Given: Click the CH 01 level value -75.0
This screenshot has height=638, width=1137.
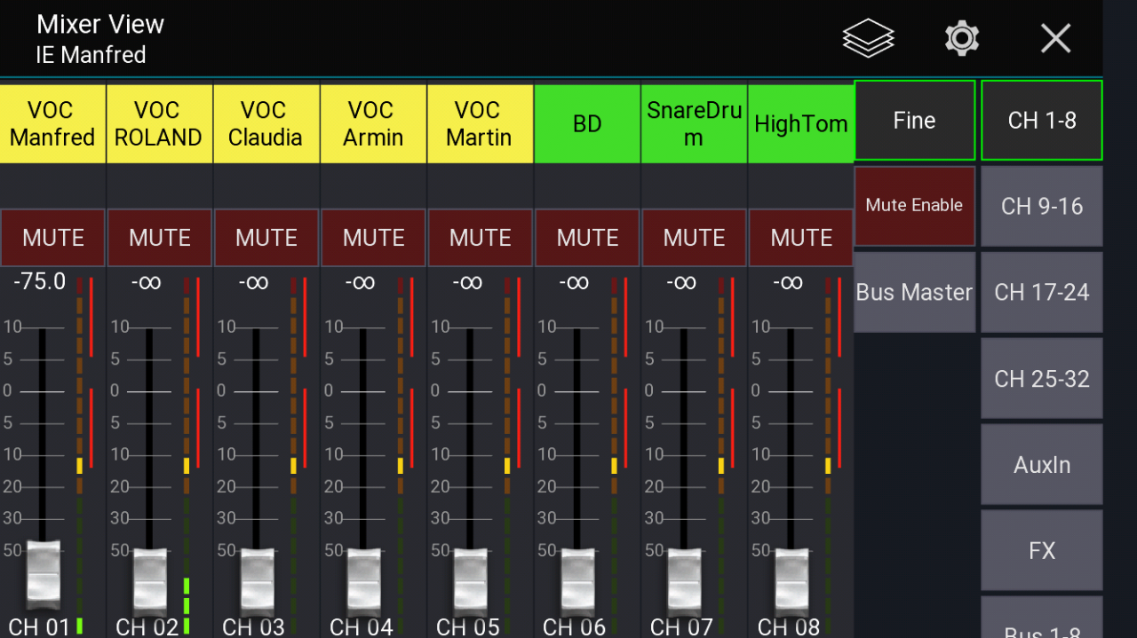Looking at the screenshot, I should point(40,282).
